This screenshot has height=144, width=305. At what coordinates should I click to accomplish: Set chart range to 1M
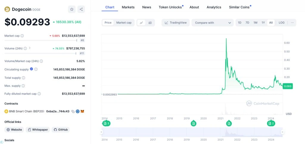[255, 23]
